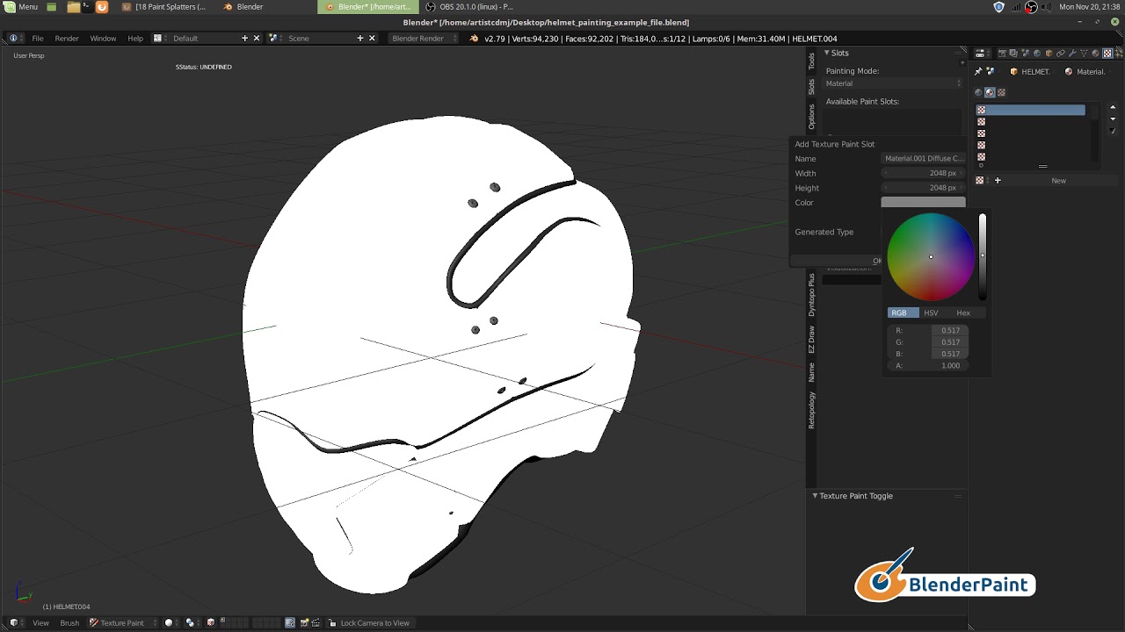Click the Color swatch in Add Texture Paint Slot

coord(923,203)
